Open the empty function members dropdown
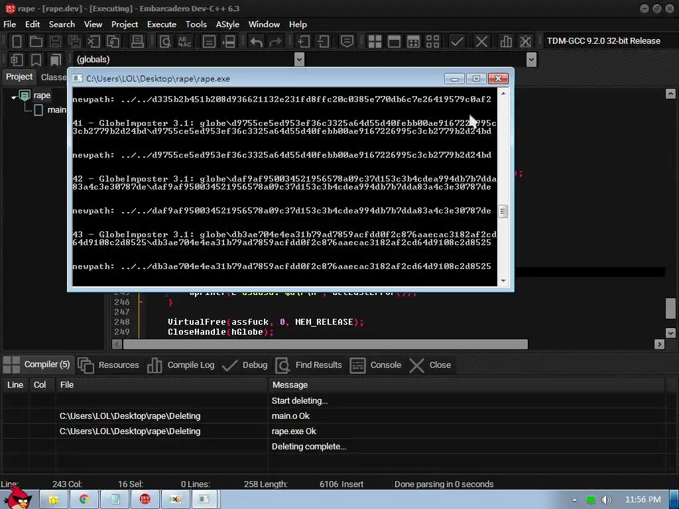 pos(531,59)
